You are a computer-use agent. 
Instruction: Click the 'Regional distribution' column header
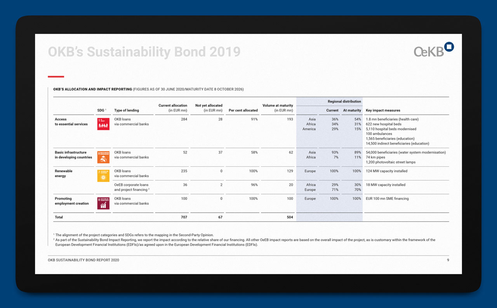pos(344,101)
